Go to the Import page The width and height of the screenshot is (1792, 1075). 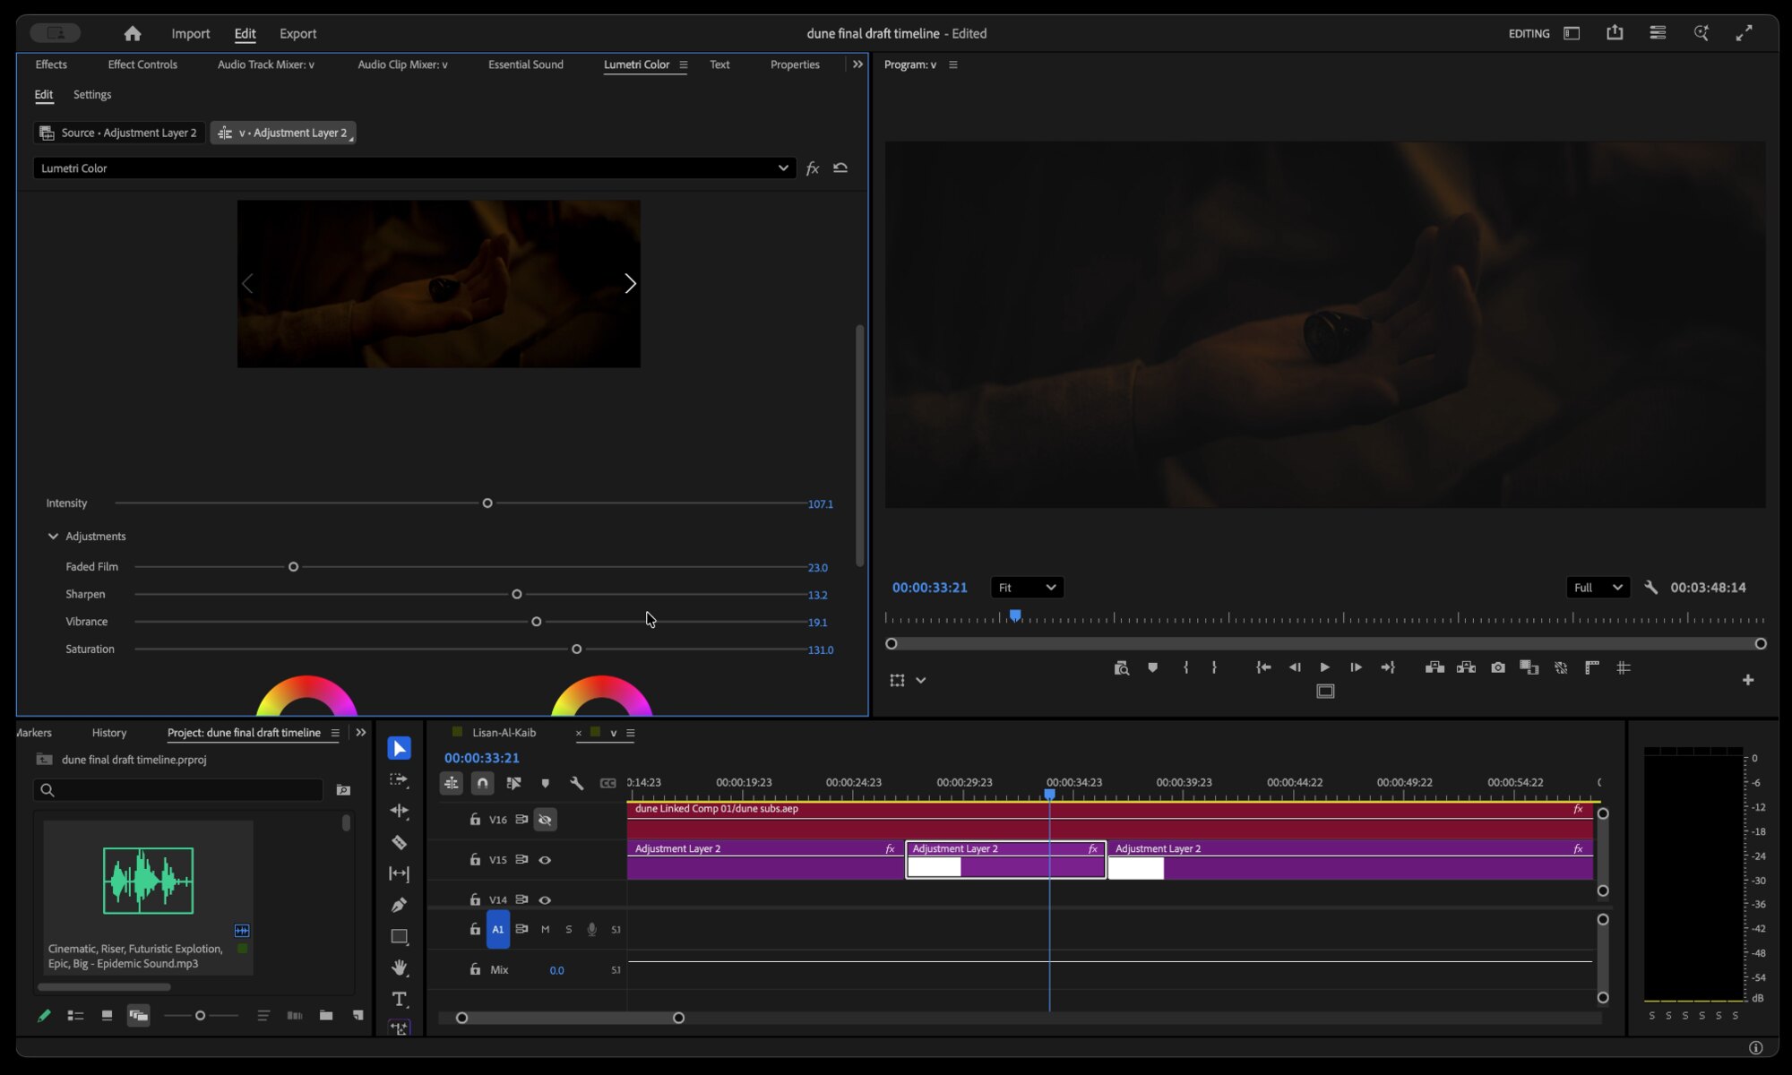coord(191,33)
